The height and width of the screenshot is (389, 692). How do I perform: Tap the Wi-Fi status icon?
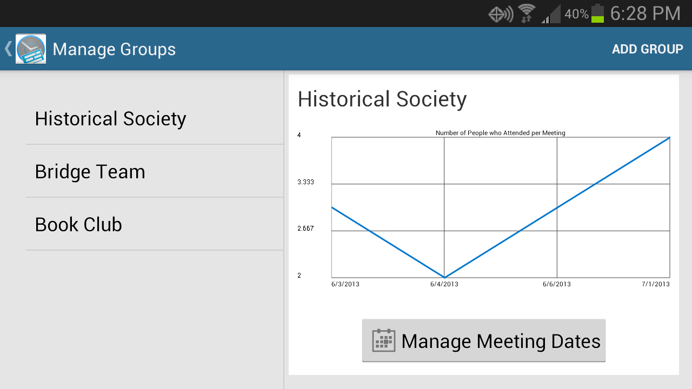pos(527,13)
